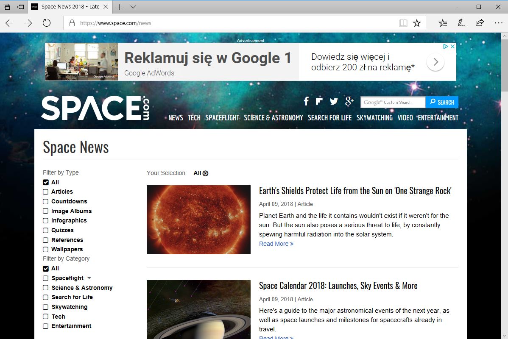This screenshot has width=508, height=339.
Task: Click inside the Google Custom Search field
Action: pyautogui.click(x=393, y=102)
